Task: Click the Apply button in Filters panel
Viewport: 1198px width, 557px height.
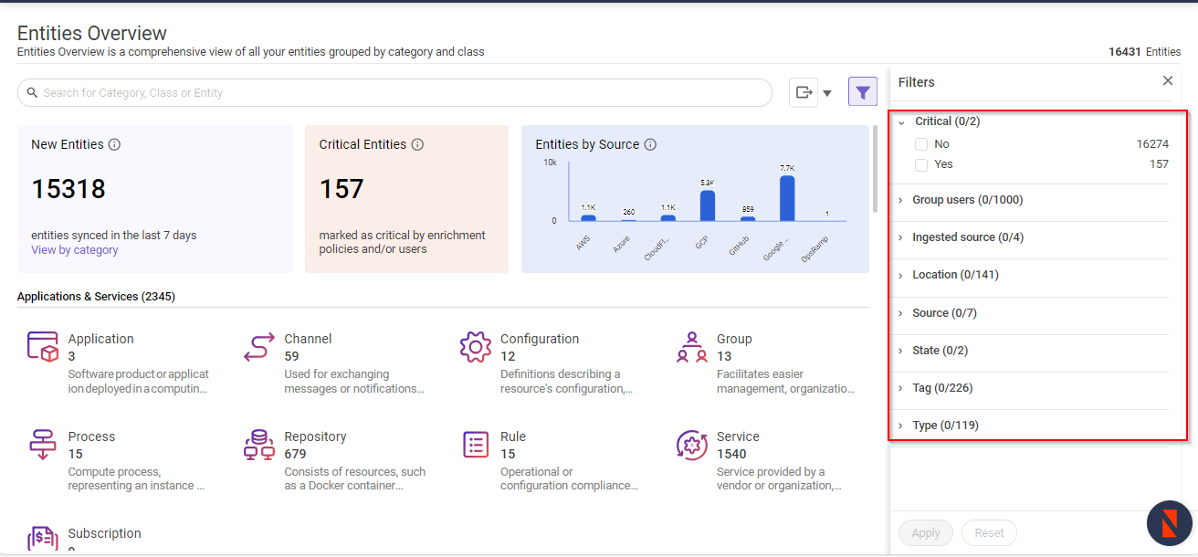Action: [925, 532]
